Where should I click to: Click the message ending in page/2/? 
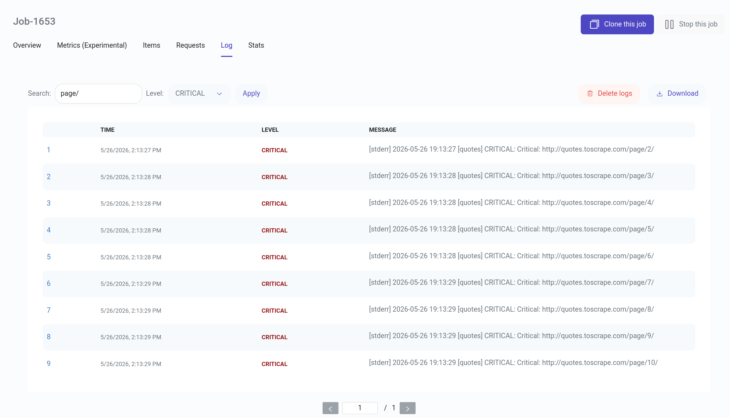511,149
